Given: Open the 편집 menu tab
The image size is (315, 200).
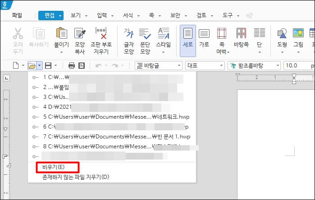Looking at the screenshot, I should [x=51, y=15].
